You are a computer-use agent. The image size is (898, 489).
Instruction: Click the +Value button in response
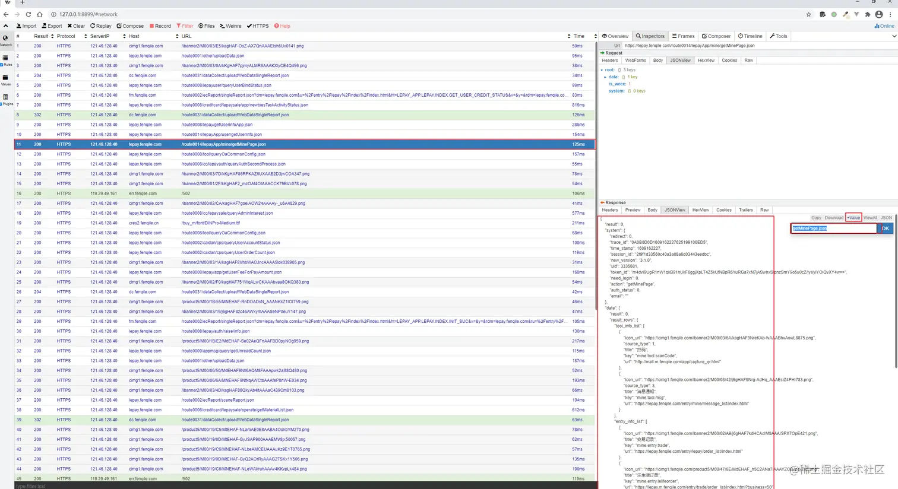(854, 218)
